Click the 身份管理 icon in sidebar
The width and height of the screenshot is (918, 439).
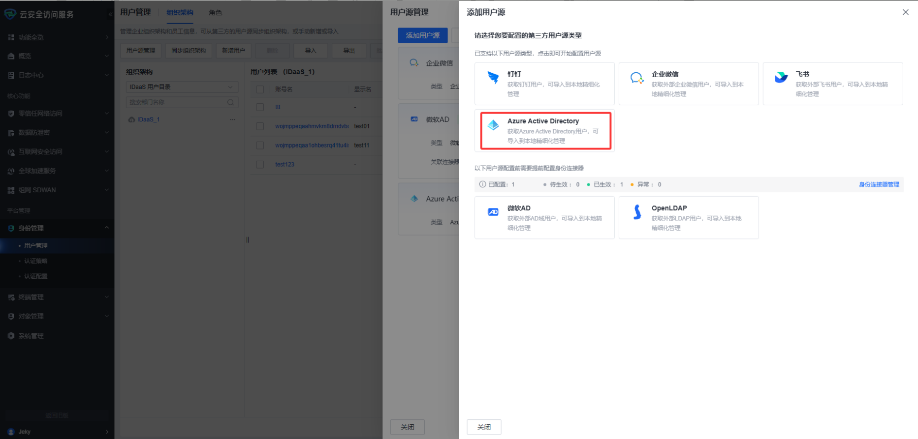(x=11, y=228)
